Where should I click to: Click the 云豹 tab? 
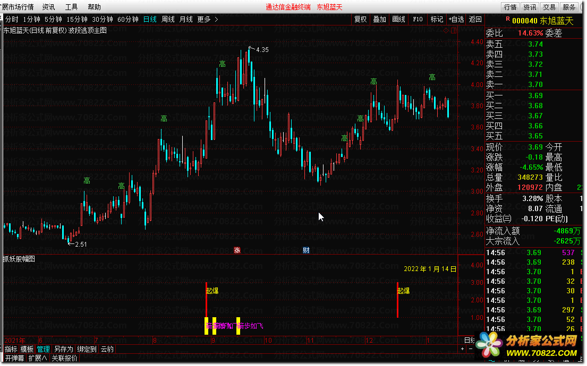(x=107, y=349)
